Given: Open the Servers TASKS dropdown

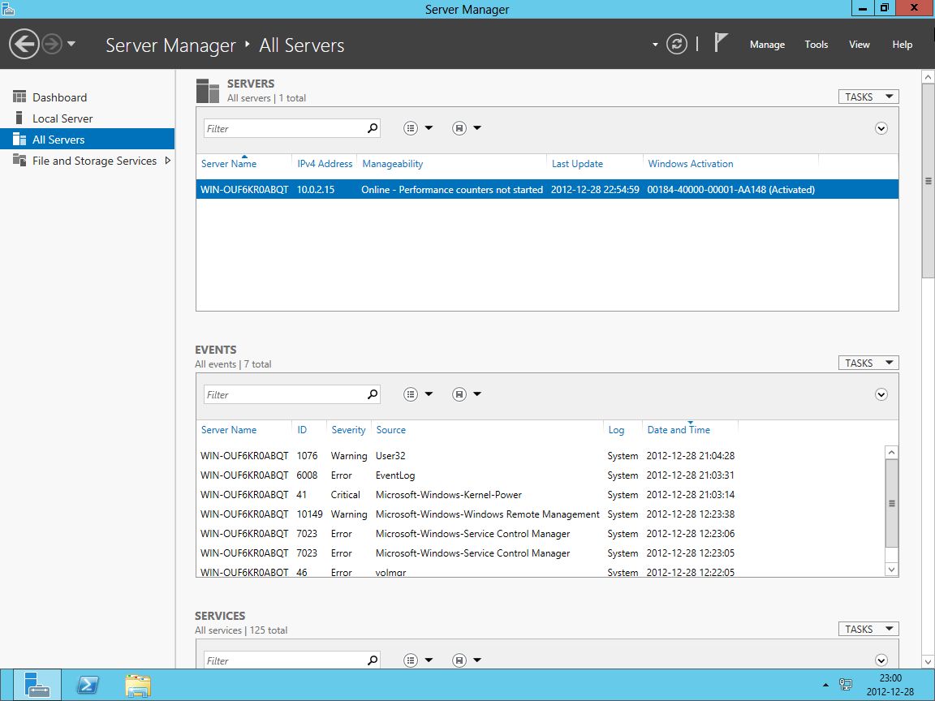Looking at the screenshot, I should pyautogui.click(x=868, y=97).
